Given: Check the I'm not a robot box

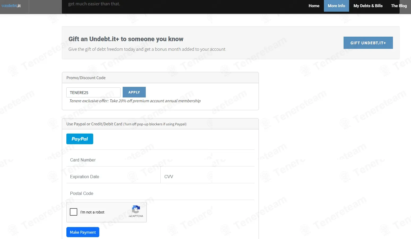Looking at the screenshot, I should pos(74,212).
